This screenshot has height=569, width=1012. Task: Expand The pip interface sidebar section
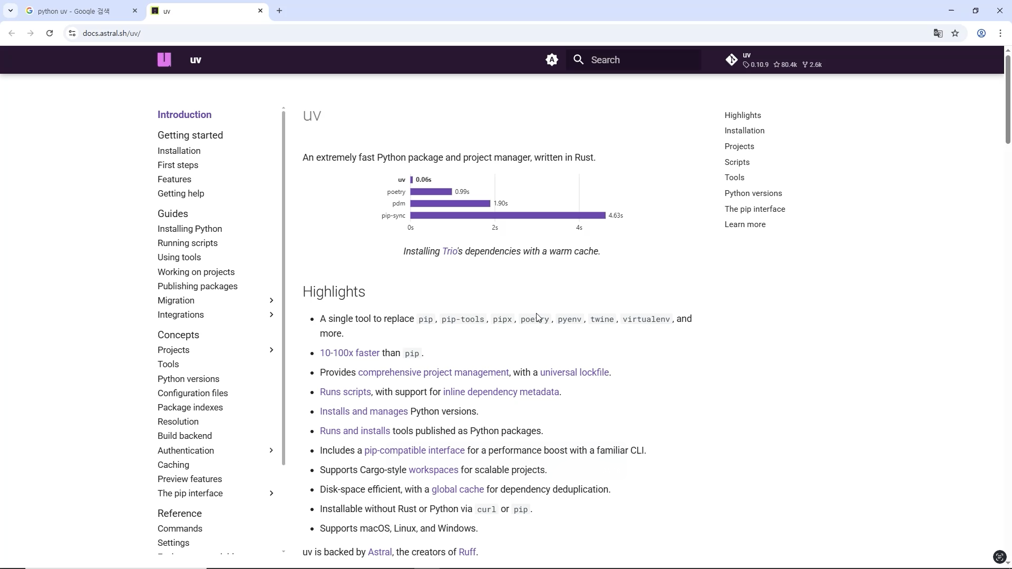pyautogui.click(x=271, y=493)
